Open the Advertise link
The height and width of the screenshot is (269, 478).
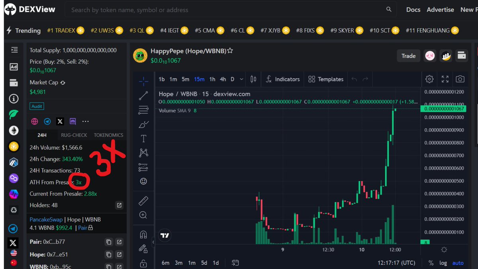pyautogui.click(x=440, y=10)
